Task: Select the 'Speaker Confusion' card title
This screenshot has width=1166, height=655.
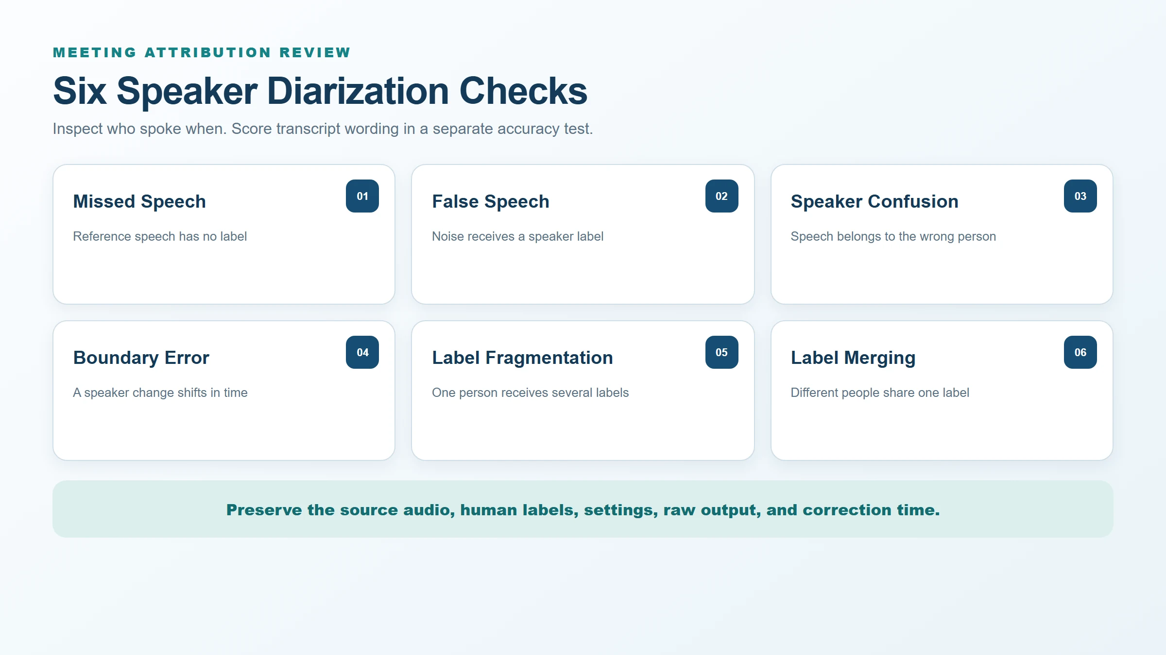Action: click(874, 201)
